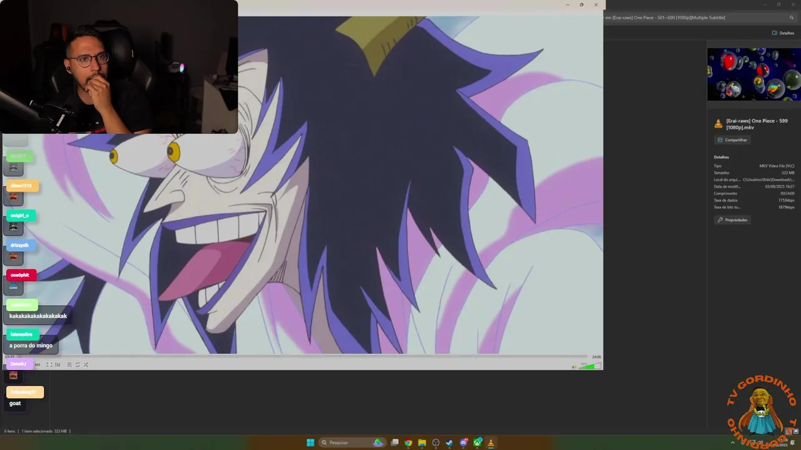This screenshot has width=801, height=450.
Task: Open File Explorer from taskbar
Action: click(x=422, y=442)
